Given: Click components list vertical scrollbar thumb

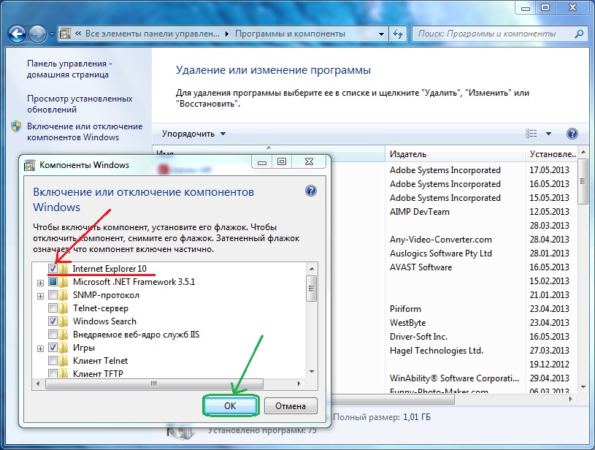Looking at the screenshot, I should point(312,289).
